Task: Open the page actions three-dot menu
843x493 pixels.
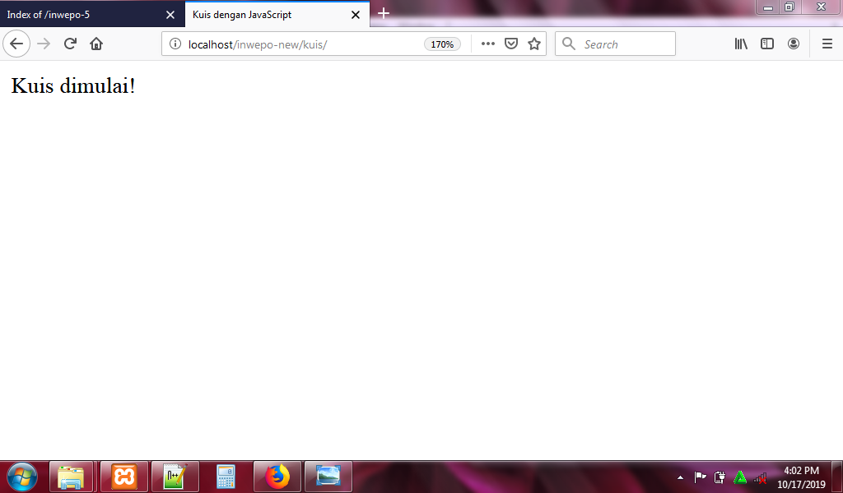Action: 487,44
